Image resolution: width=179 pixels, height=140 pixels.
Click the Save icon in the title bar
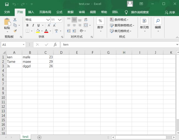[7, 4]
